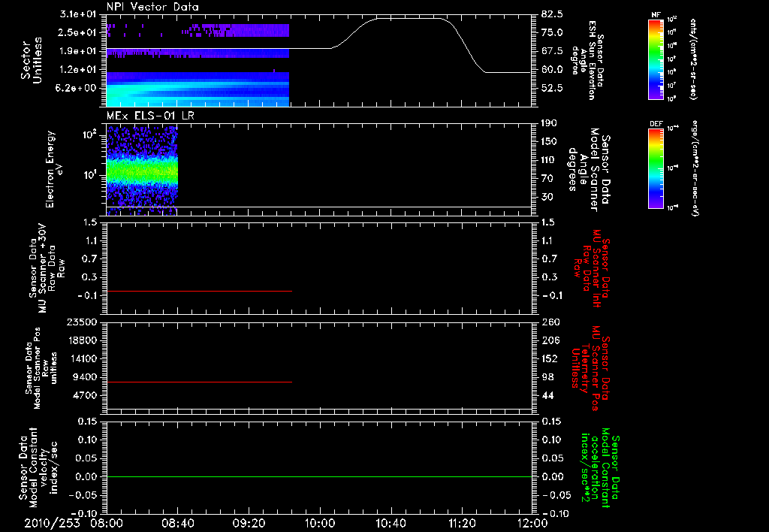
Task: Select the 'MEx ELS-01 LR' panel title
Action: click(150, 116)
